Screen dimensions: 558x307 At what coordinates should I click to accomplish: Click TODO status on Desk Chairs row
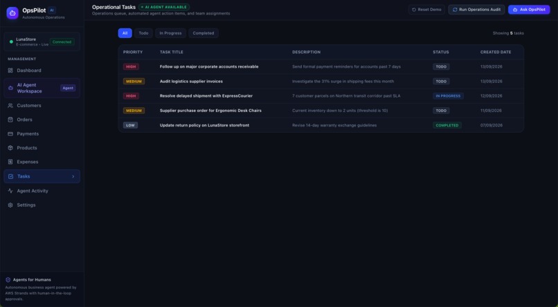441,111
